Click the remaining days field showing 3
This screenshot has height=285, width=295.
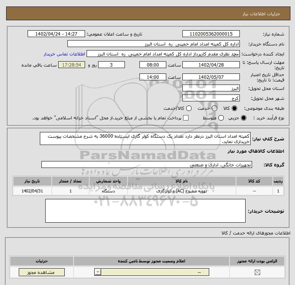[x=111, y=65]
